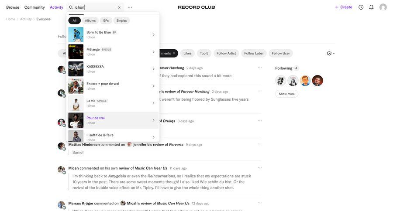The height and width of the screenshot is (211, 393).
Task: Open options for Micah's own review comment
Action: click(260, 168)
